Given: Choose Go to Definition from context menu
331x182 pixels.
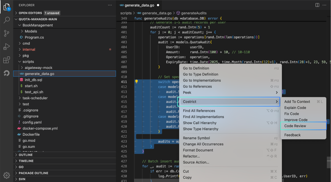Looking at the screenshot, I should coord(196,68).
